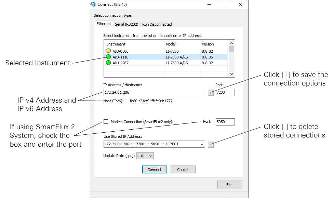334x198 pixels.
Task: Select the Ethernet tab
Action: click(x=104, y=24)
